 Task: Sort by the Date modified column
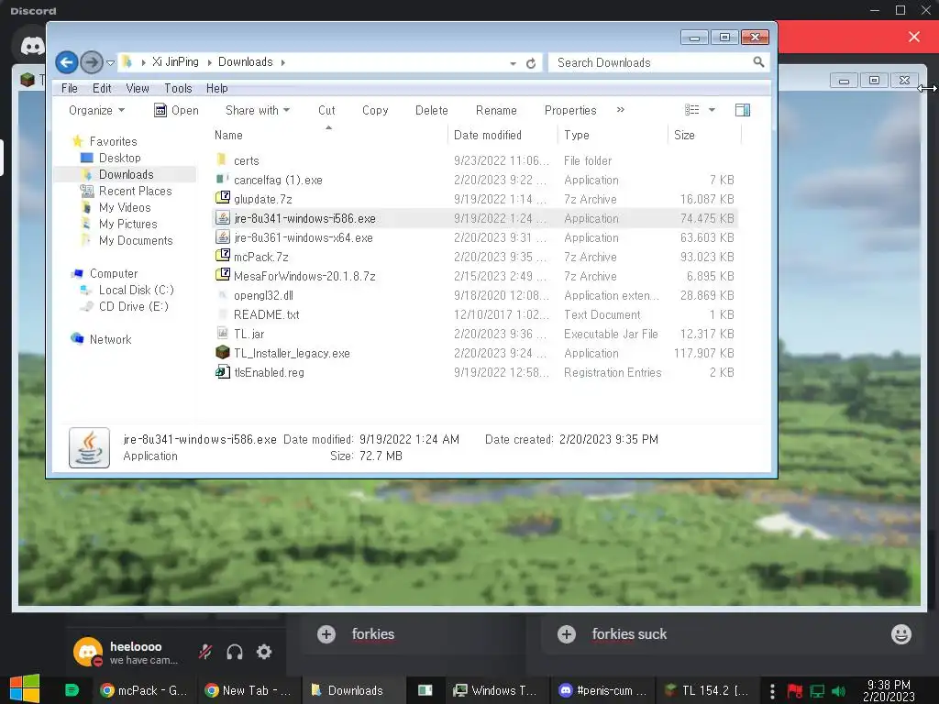pos(488,136)
